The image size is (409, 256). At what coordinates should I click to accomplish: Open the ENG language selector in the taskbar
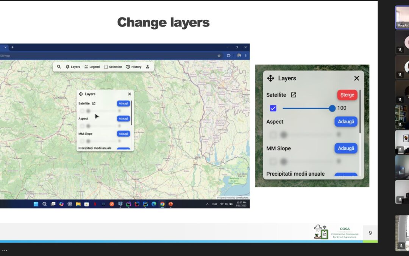tap(214, 204)
